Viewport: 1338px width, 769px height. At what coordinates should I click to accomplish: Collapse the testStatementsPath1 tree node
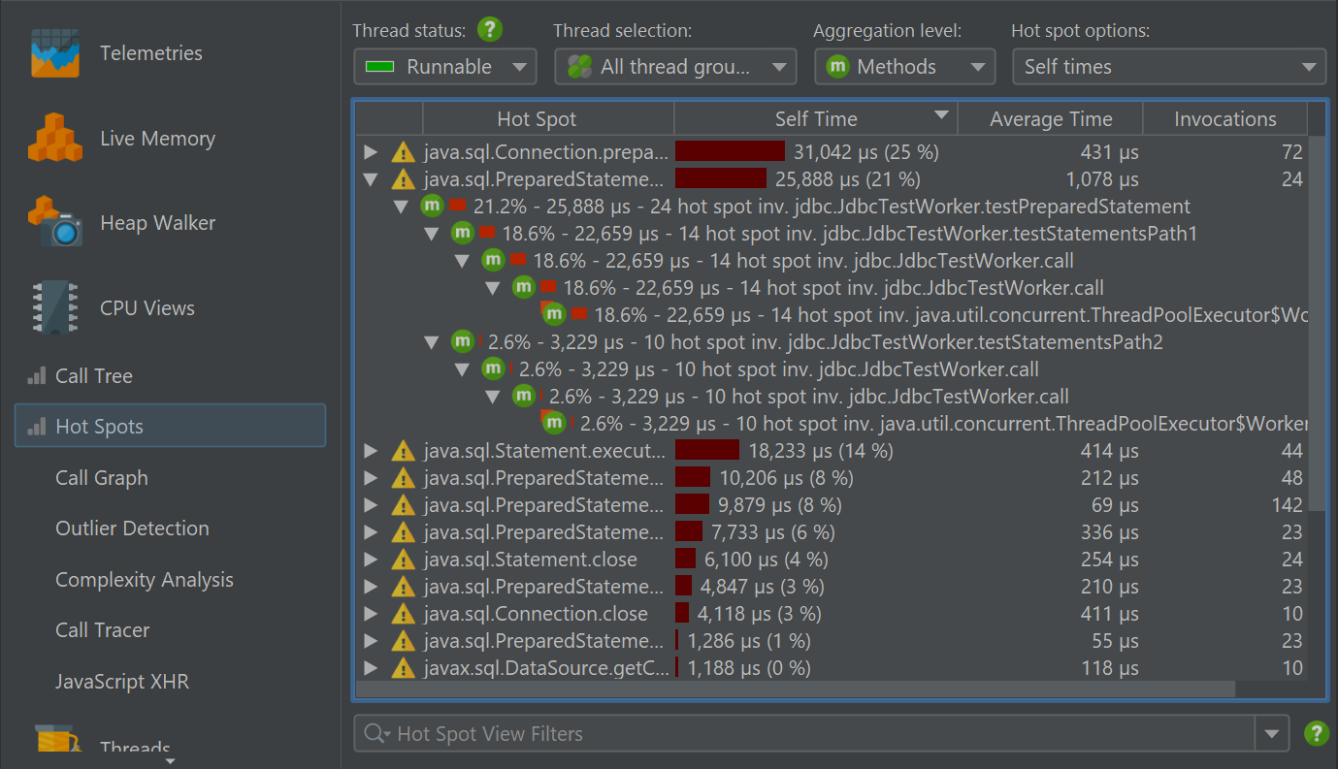pos(432,234)
